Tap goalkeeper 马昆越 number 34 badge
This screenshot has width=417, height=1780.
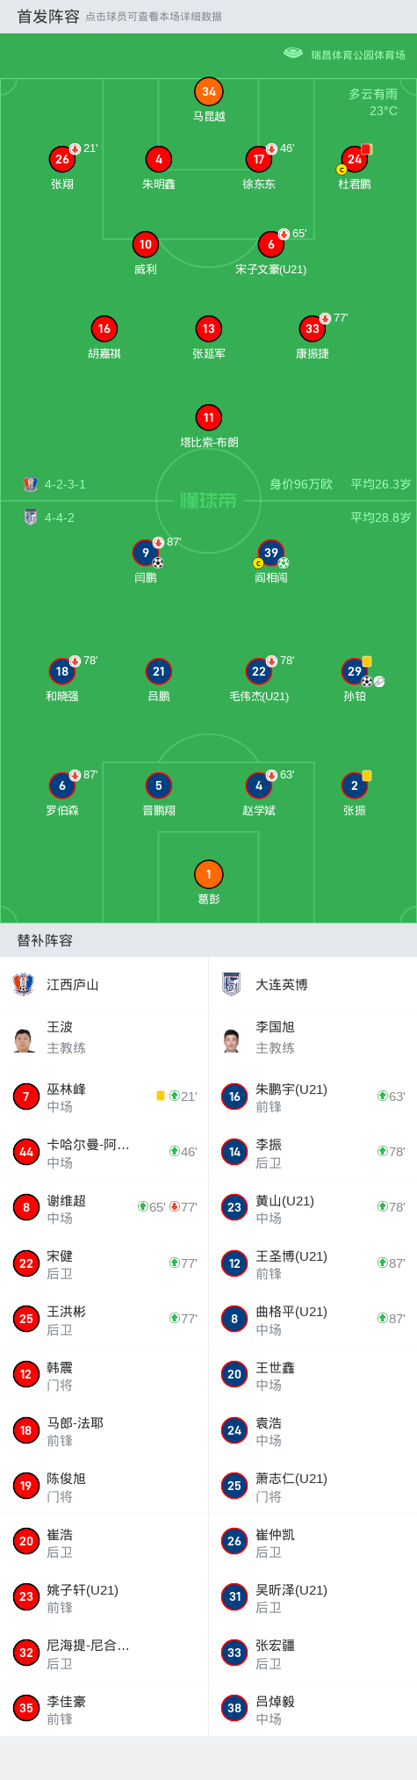[209, 91]
